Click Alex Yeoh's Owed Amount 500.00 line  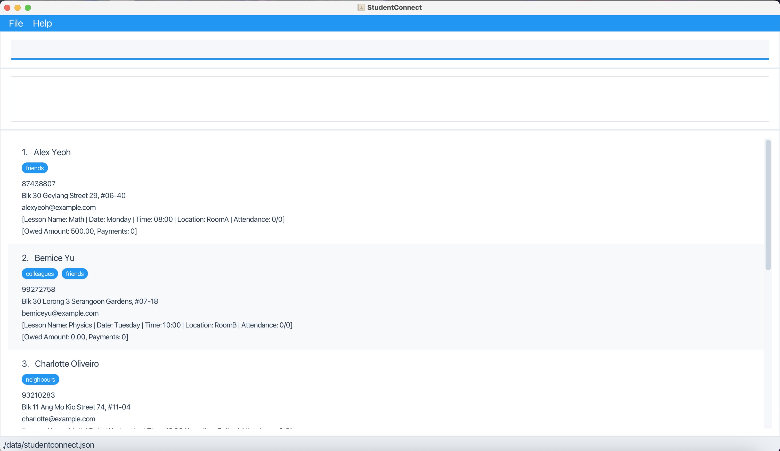coord(79,231)
